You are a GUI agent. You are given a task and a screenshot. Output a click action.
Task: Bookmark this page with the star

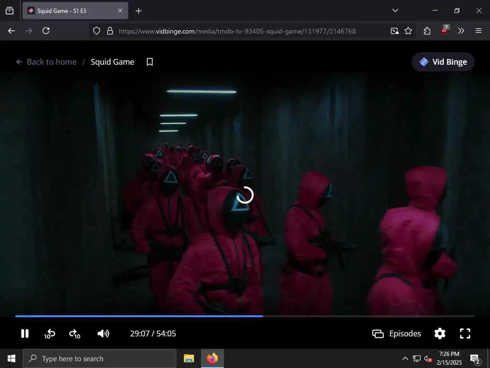click(408, 31)
